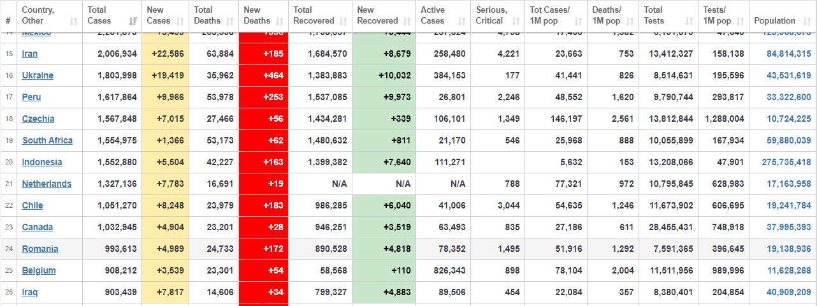Screen dimensions: 817x306
Task: Sort by Deaths/1M pop arrows
Action: (631, 21)
